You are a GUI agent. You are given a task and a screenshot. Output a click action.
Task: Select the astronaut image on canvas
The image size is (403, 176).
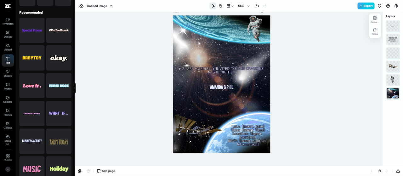tap(254, 28)
